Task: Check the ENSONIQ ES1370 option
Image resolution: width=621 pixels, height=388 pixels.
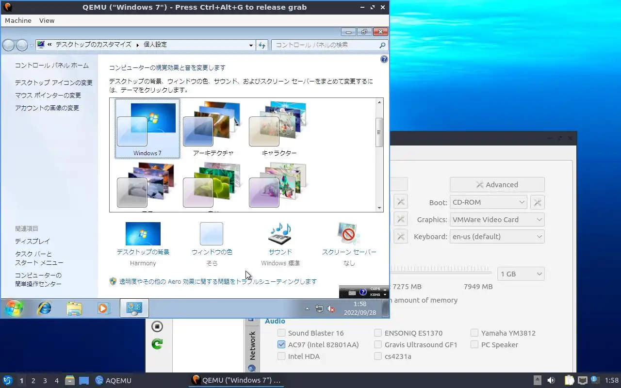Action: 378,333
